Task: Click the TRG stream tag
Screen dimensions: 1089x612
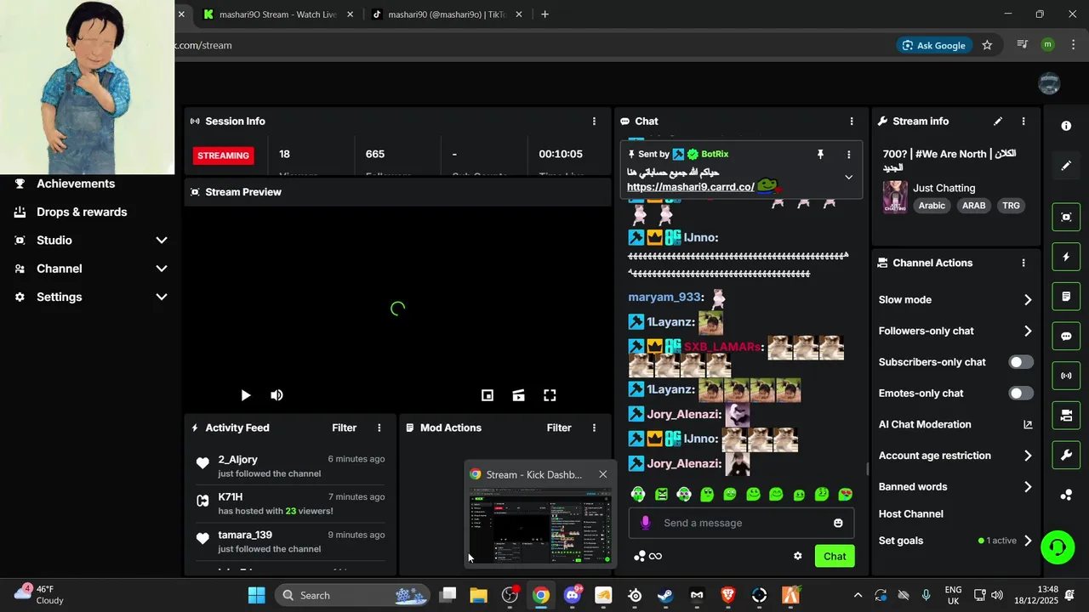Action: (1011, 206)
